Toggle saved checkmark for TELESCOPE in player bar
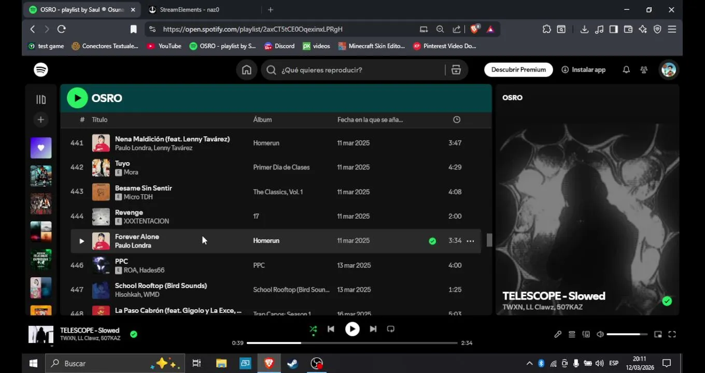This screenshot has height=373, width=705. pos(134,334)
